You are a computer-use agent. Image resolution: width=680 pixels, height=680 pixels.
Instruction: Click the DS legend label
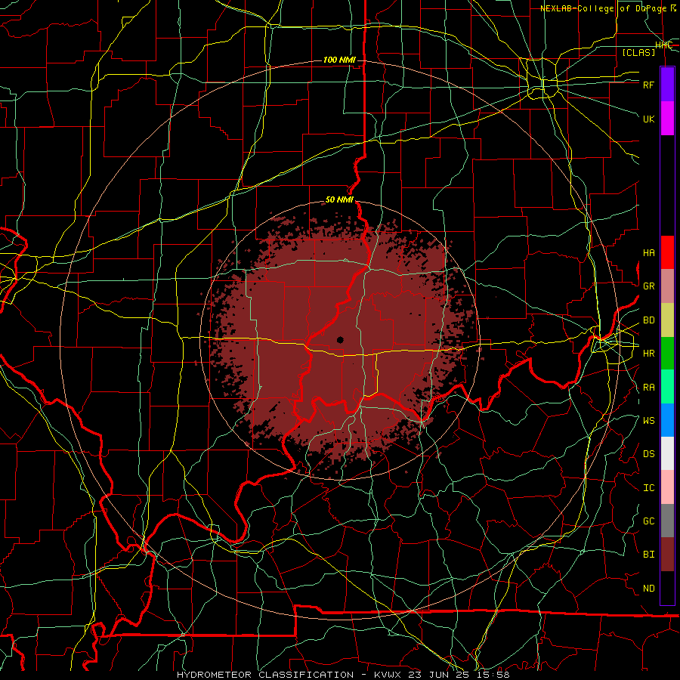[x=648, y=454]
